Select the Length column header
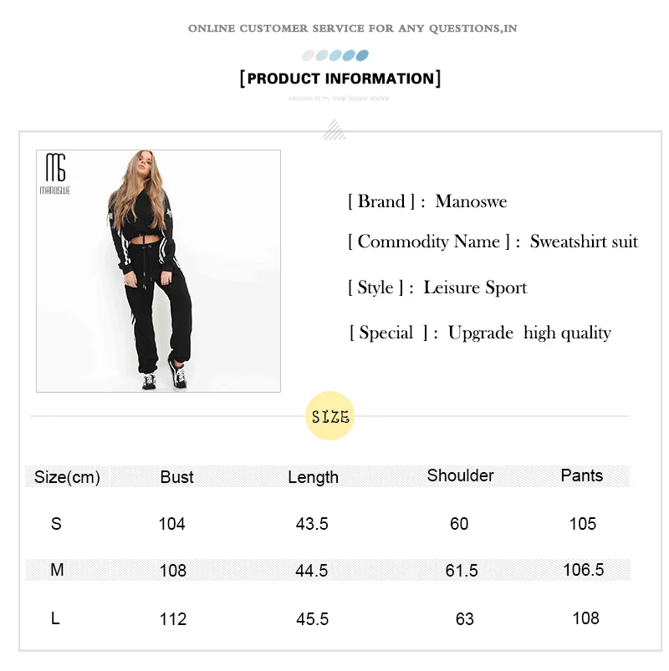The height and width of the screenshot is (671, 669). tap(313, 478)
